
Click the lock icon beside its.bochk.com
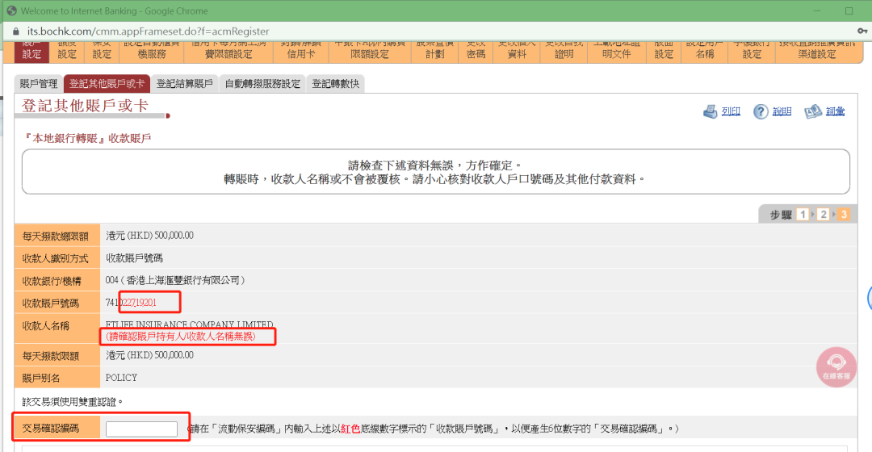click(x=15, y=31)
